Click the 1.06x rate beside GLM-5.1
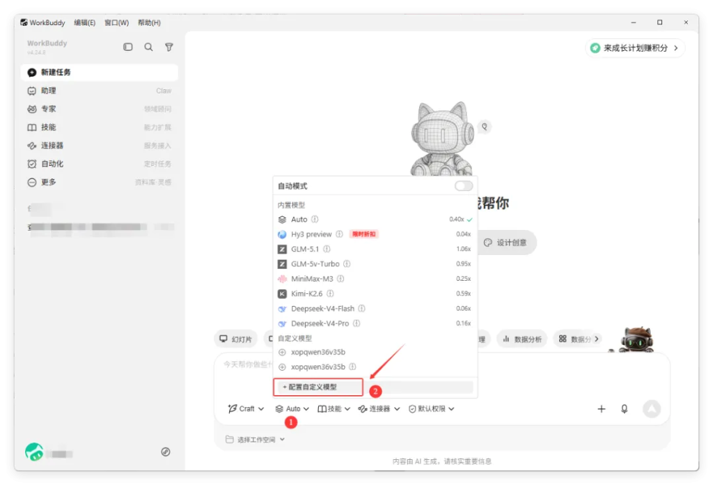 coord(463,249)
